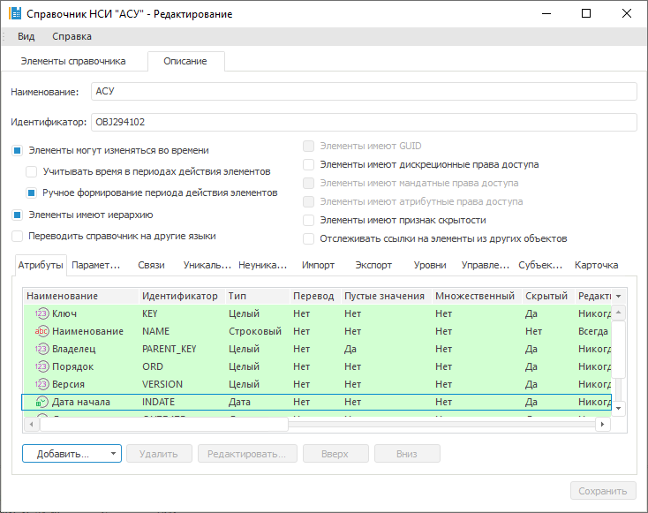This screenshot has height=513, width=648.
Task: Click the integer icon beside Порядок
Action: click(x=41, y=366)
